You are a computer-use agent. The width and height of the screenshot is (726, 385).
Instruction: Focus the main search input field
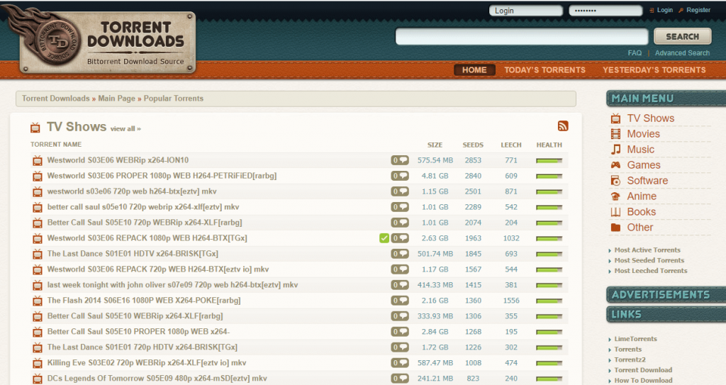(521, 37)
